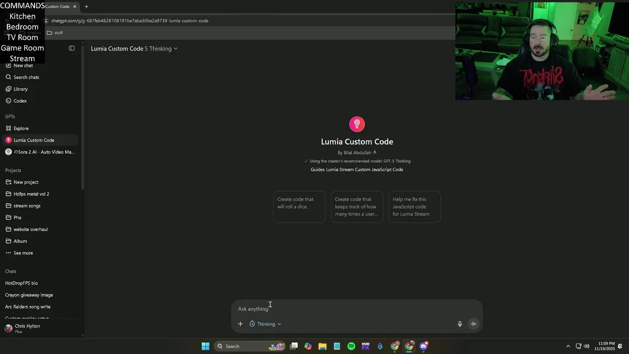Open the plus attachment menu in composer
This screenshot has width=629, height=354.
[x=240, y=324]
